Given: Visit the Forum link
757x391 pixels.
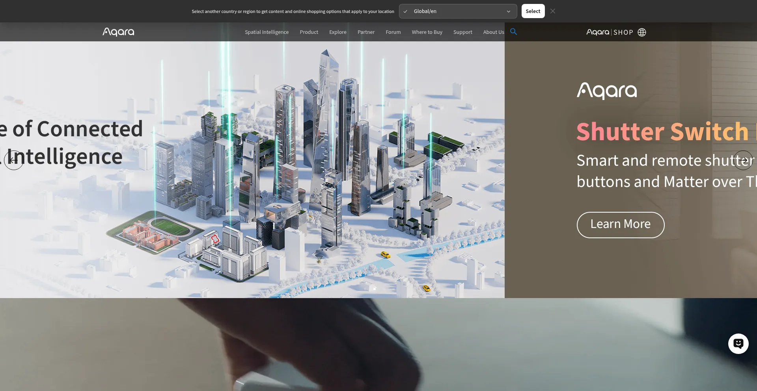Looking at the screenshot, I should click(393, 32).
